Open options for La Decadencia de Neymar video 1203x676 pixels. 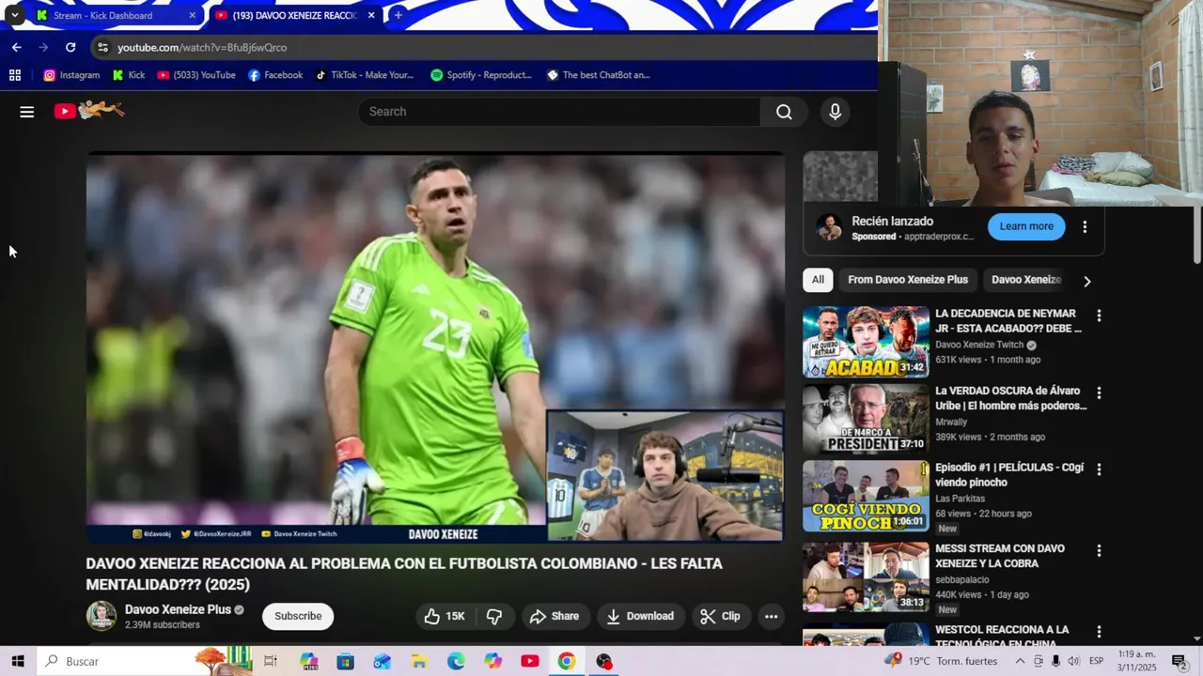tap(1099, 315)
